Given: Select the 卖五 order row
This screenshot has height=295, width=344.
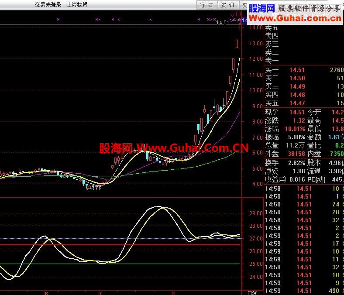Looking at the screenshot, I should click(304, 28).
